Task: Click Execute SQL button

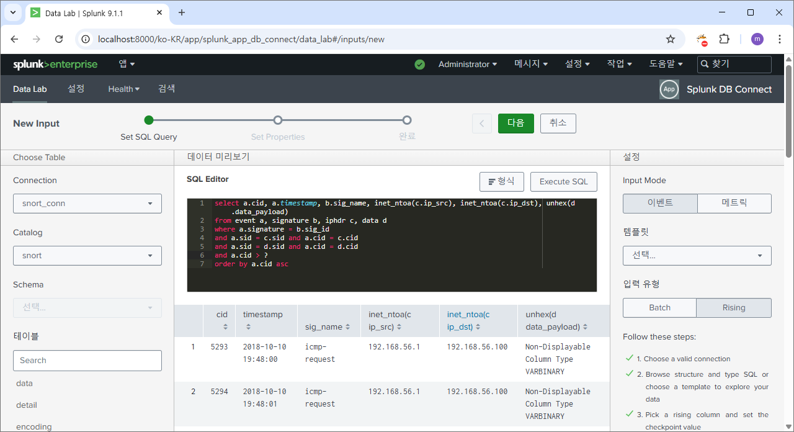Action: [x=564, y=181]
